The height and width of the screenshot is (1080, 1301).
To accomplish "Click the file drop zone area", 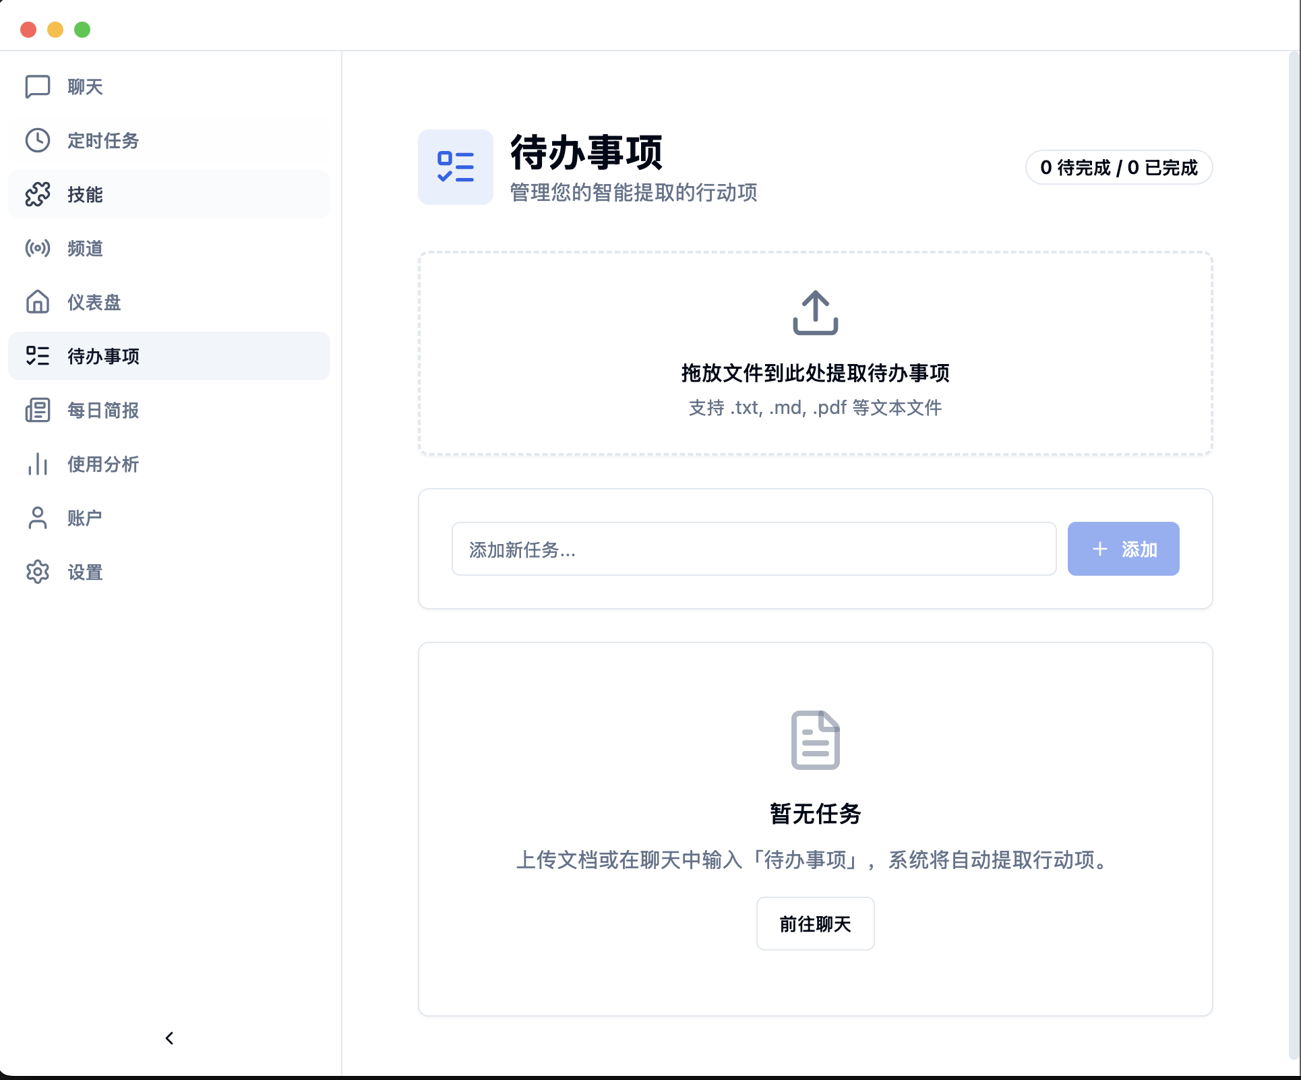I will [815, 353].
